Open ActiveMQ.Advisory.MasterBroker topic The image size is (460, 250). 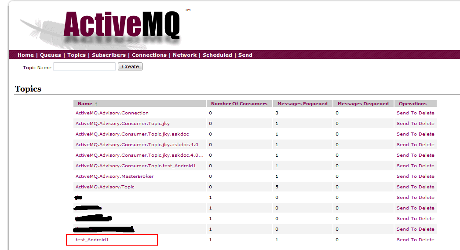point(114,176)
